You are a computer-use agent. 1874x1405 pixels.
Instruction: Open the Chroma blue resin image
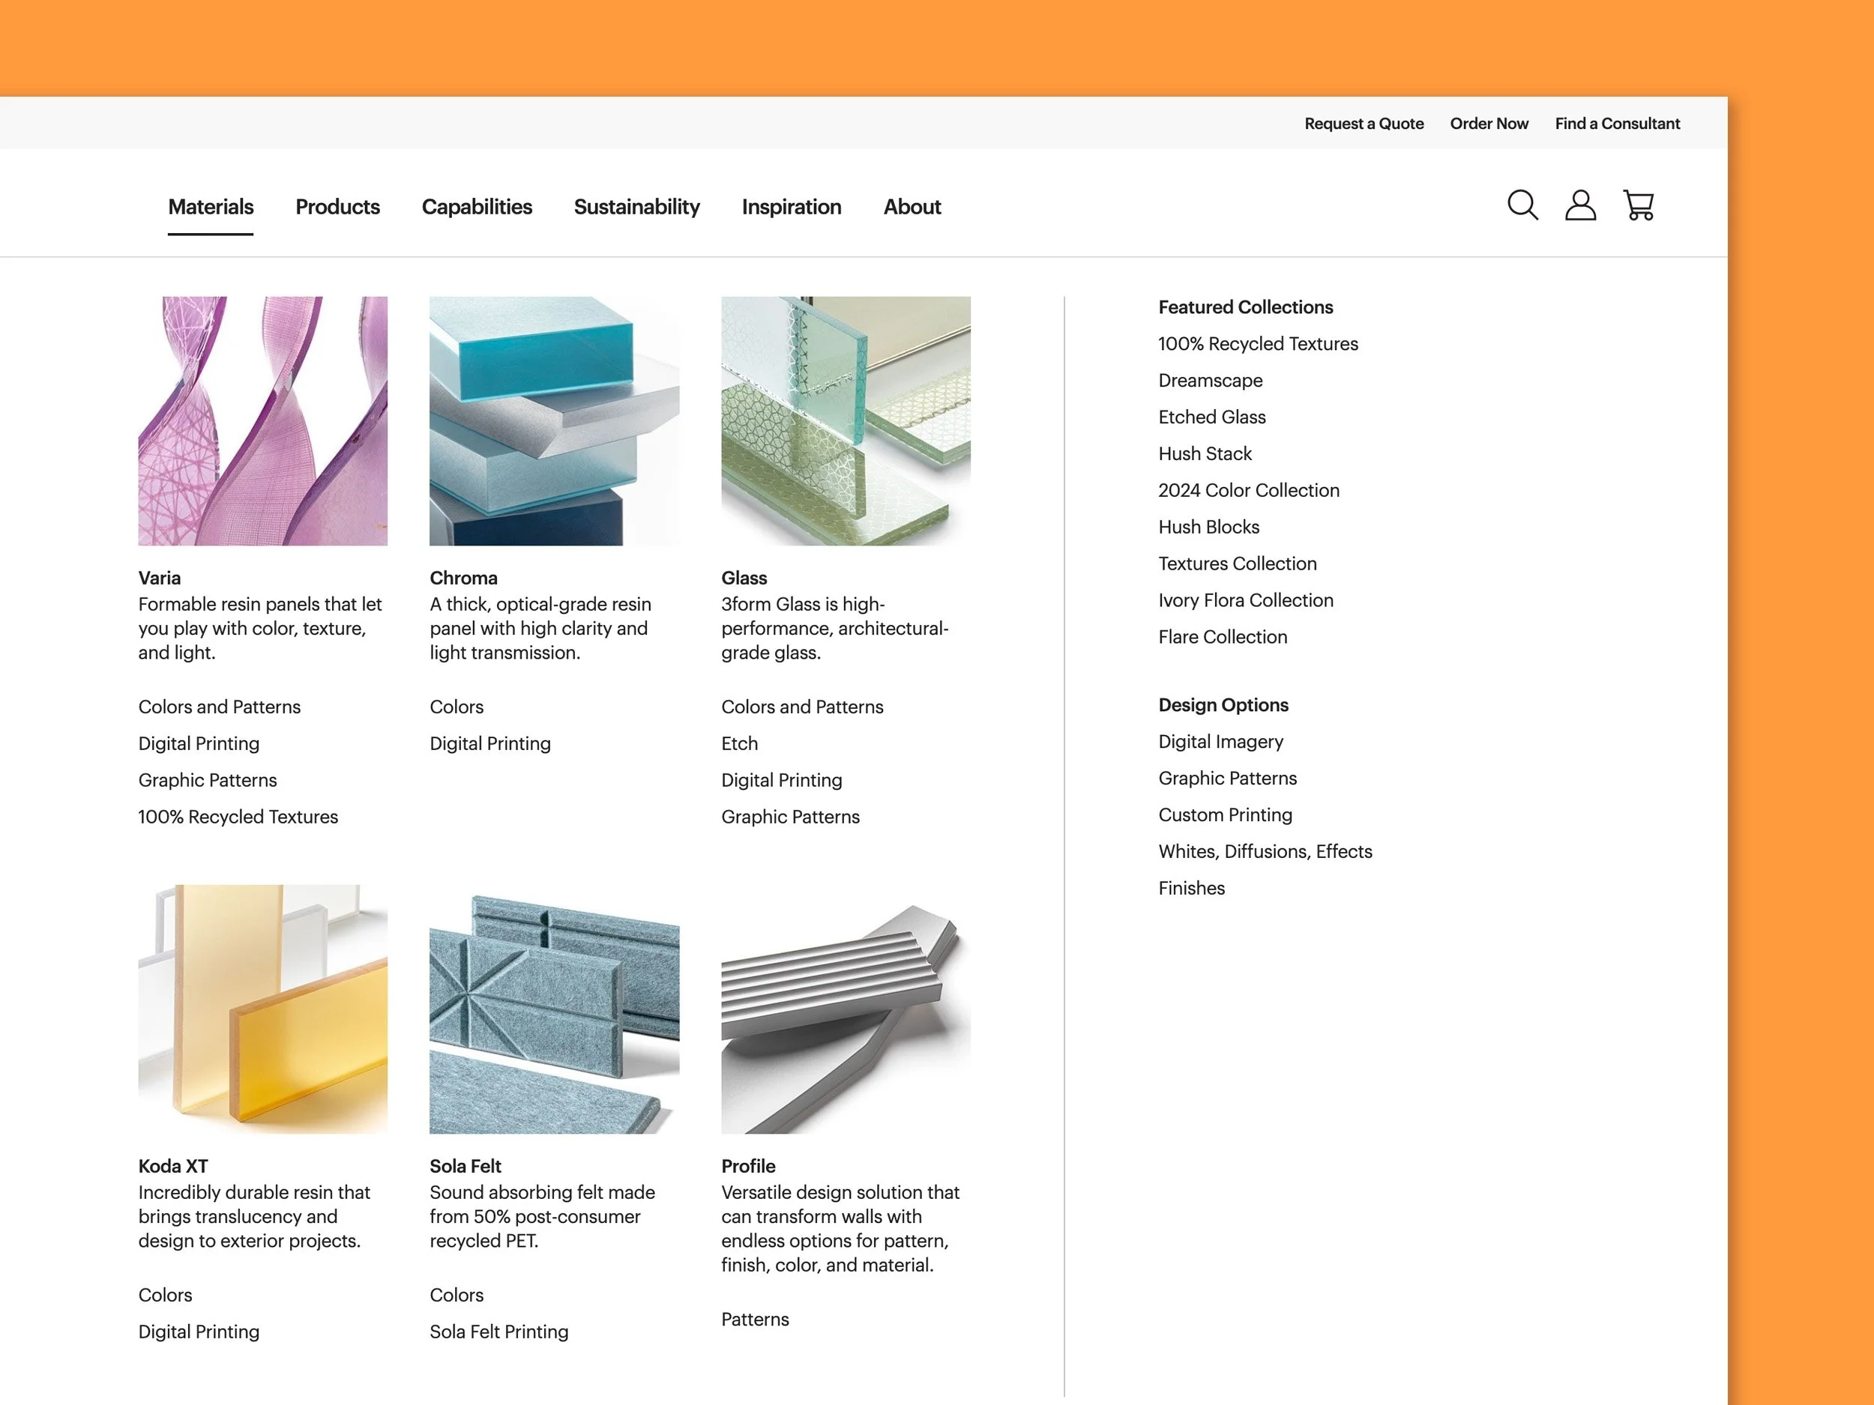pos(554,421)
